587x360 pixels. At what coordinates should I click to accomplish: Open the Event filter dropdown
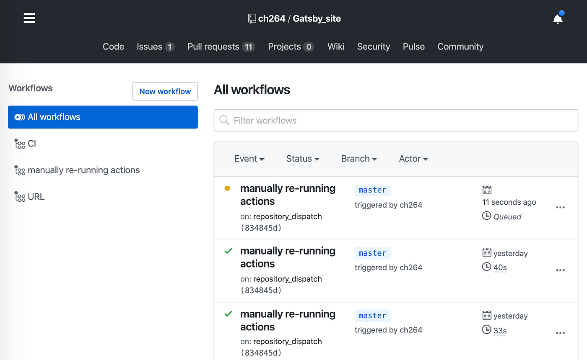249,159
